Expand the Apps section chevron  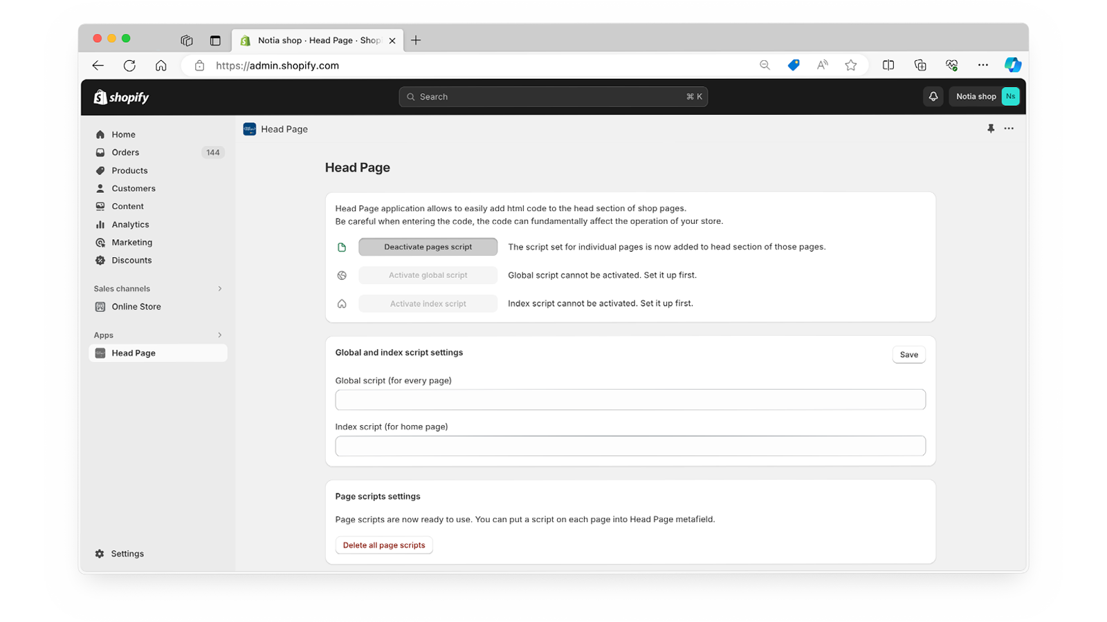coord(220,335)
